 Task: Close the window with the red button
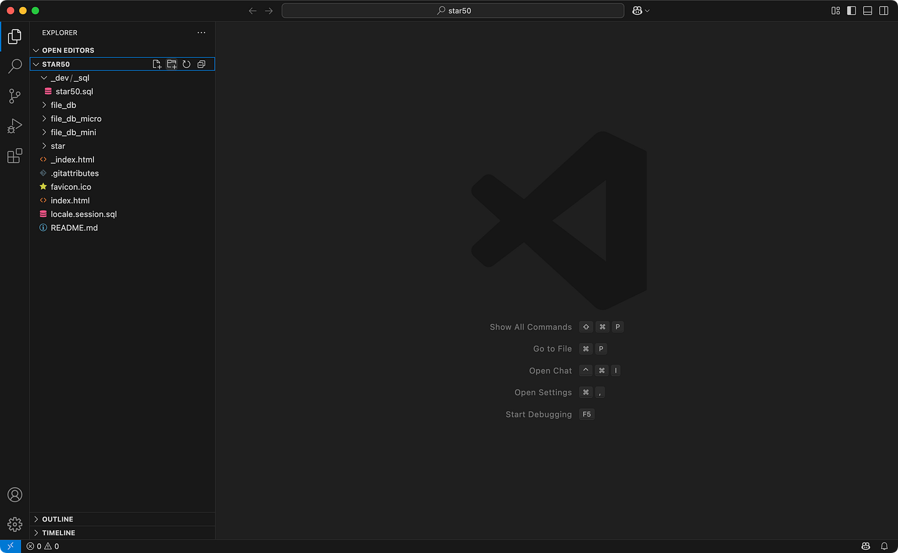pos(11,11)
